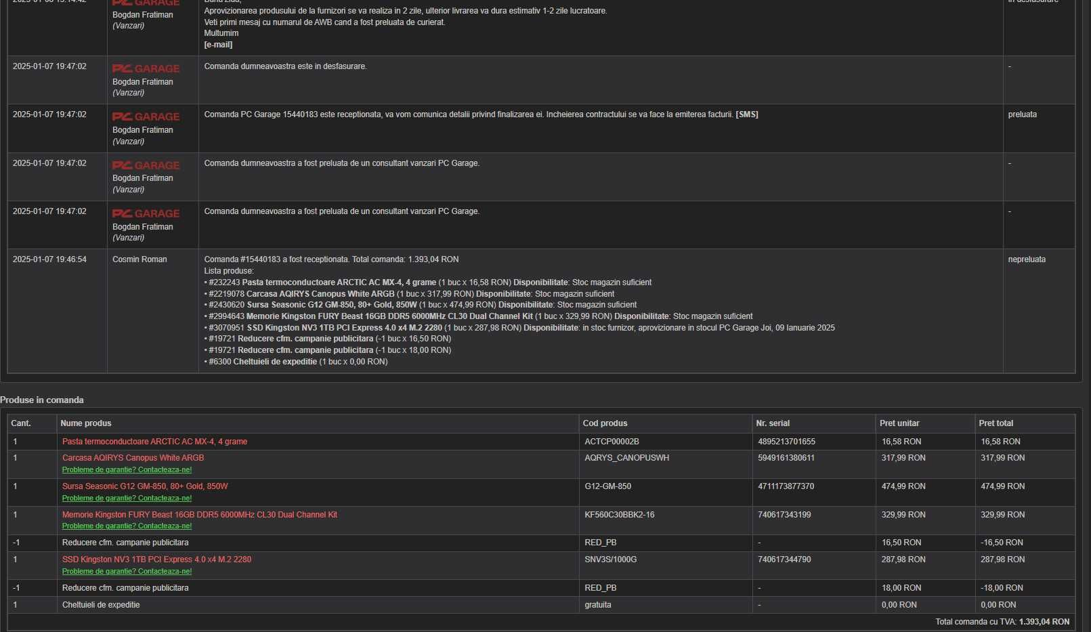Click 'Comanda dumneavoastra este in desfasurare' message
Viewport: 1091px width, 632px height.
point(285,66)
